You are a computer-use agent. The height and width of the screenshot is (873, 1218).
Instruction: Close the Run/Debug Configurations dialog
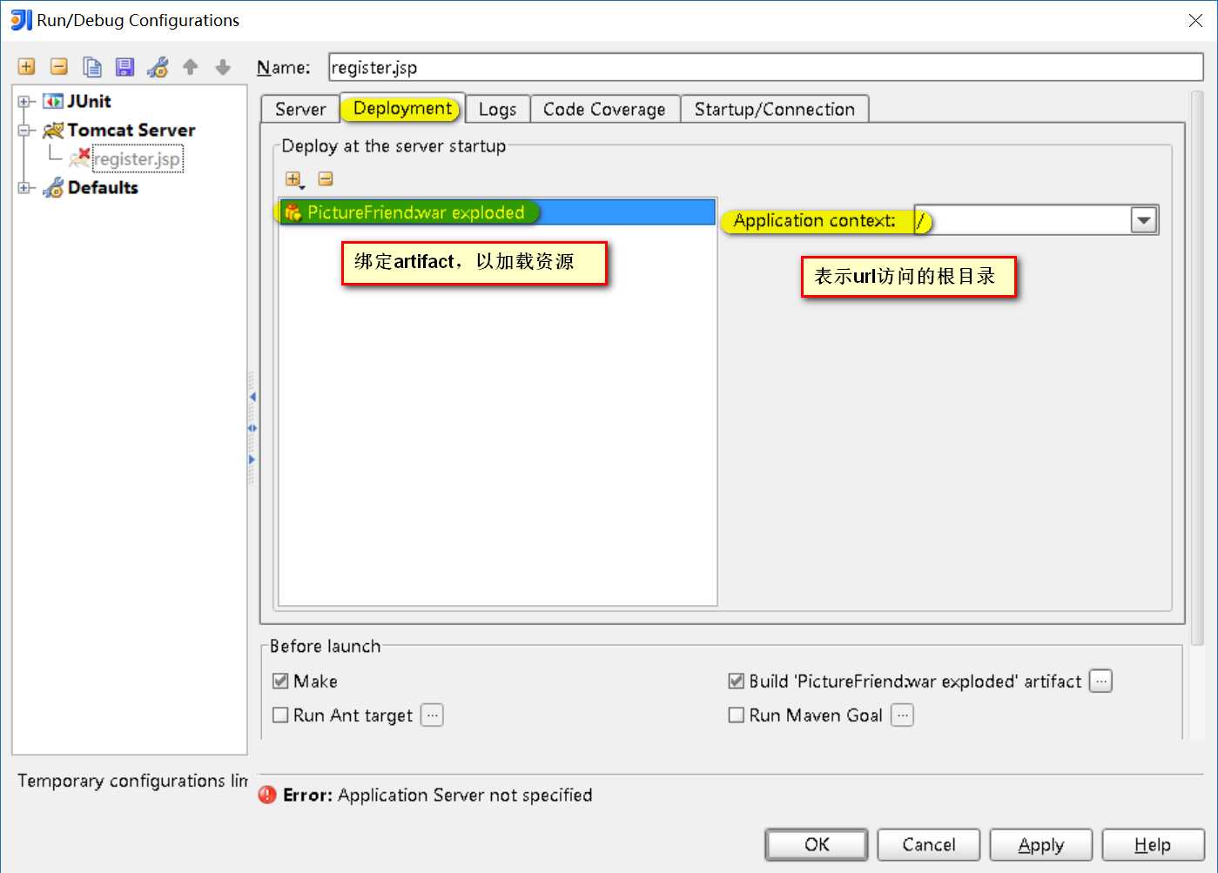[1195, 20]
